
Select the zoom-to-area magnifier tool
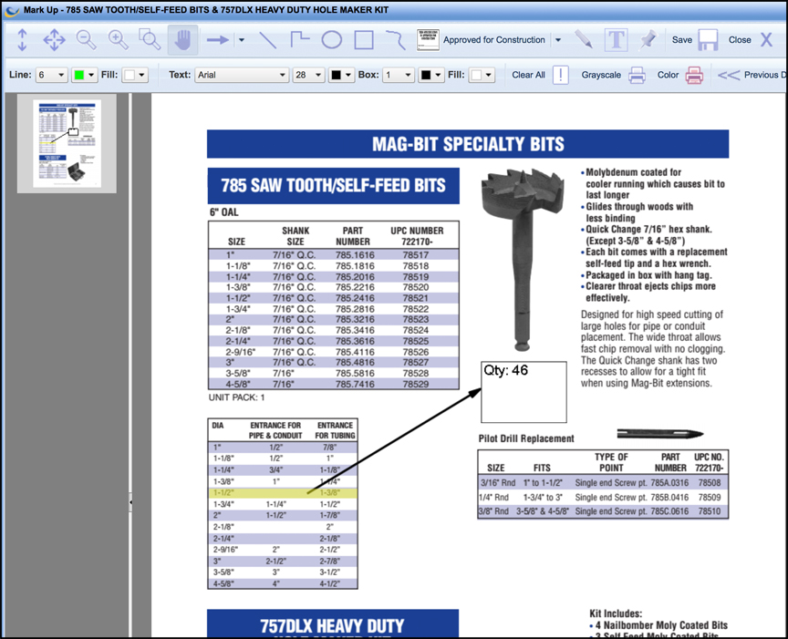tap(150, 40)
